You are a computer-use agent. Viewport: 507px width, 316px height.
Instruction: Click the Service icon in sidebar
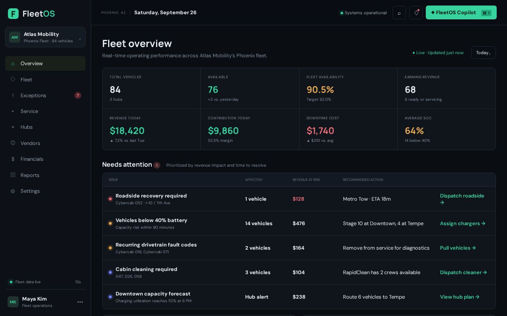coord(13,111)
